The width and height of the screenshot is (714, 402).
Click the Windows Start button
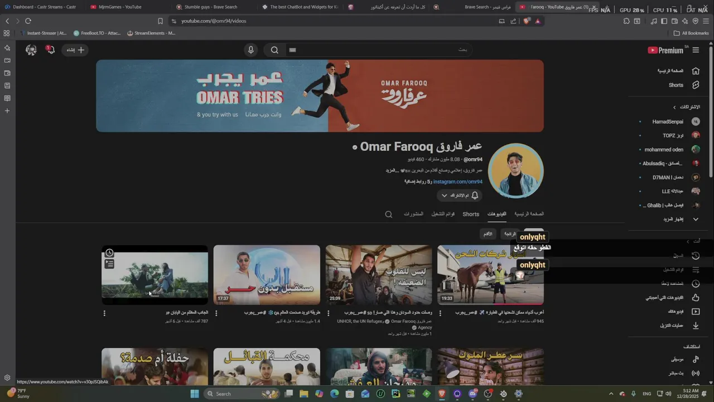tap(194, 394)
